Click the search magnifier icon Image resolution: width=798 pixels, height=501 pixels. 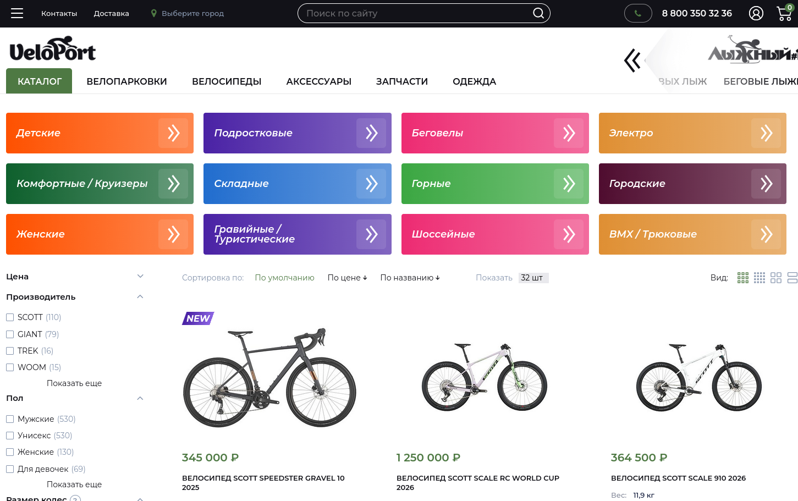tap(538, 13)
